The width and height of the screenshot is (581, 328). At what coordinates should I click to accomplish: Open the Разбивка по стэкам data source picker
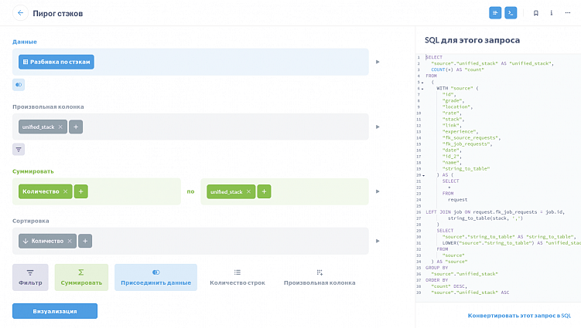pyautogui.click(x=56, y=62)
